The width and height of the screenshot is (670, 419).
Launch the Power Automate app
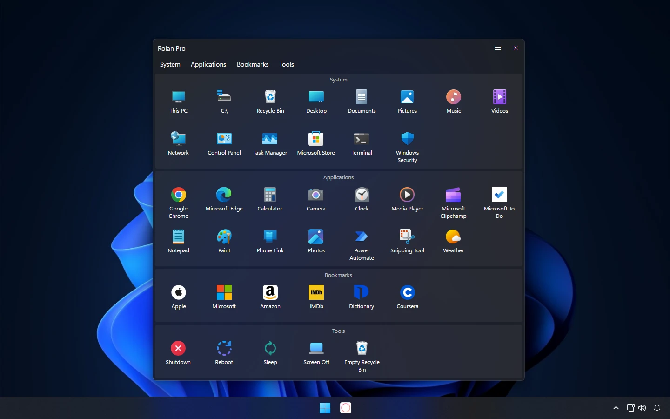tap(362, 237)
